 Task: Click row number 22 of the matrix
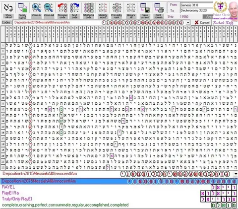3,167
